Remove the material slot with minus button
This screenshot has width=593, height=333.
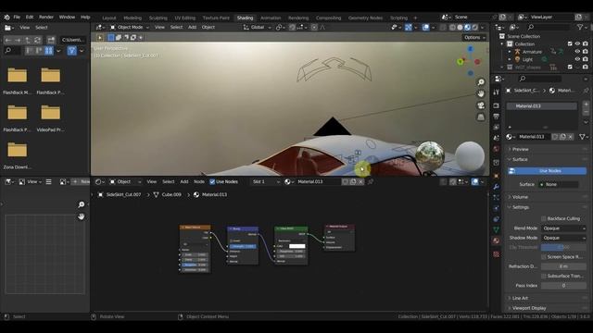586,113
